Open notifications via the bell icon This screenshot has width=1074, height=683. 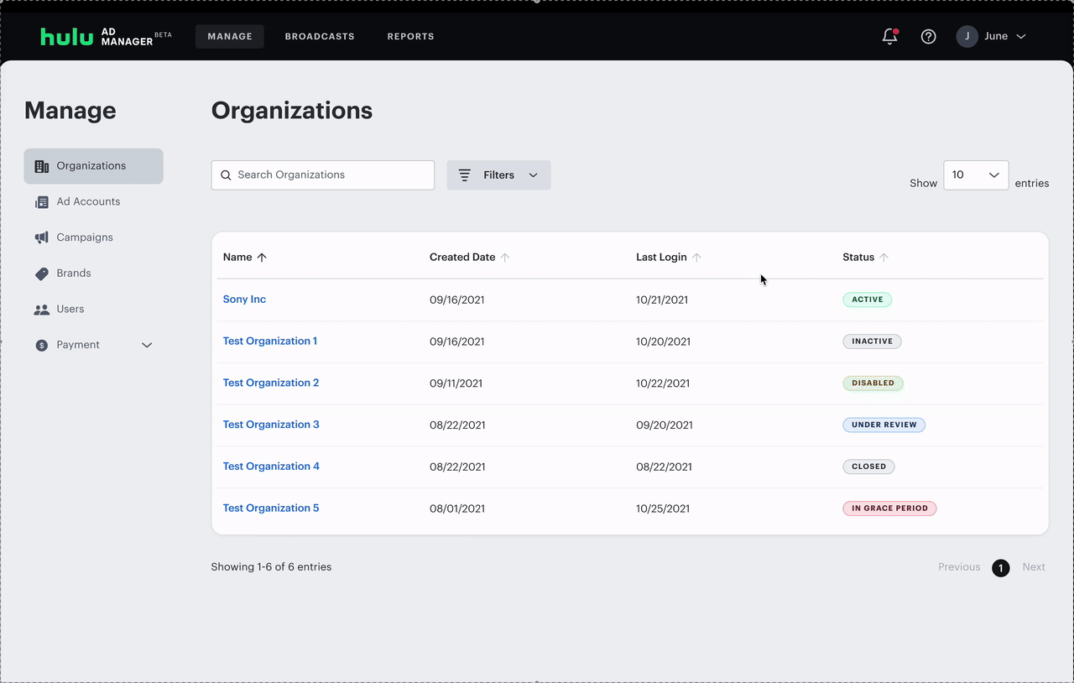pyautogui.click(x=889, y=37)
